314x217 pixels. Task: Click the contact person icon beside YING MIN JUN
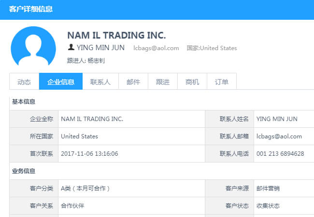(71, 47)
